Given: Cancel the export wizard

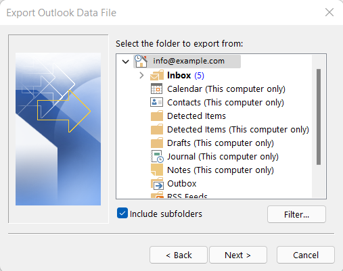Looking at the screenshot, I should point(306,255).
